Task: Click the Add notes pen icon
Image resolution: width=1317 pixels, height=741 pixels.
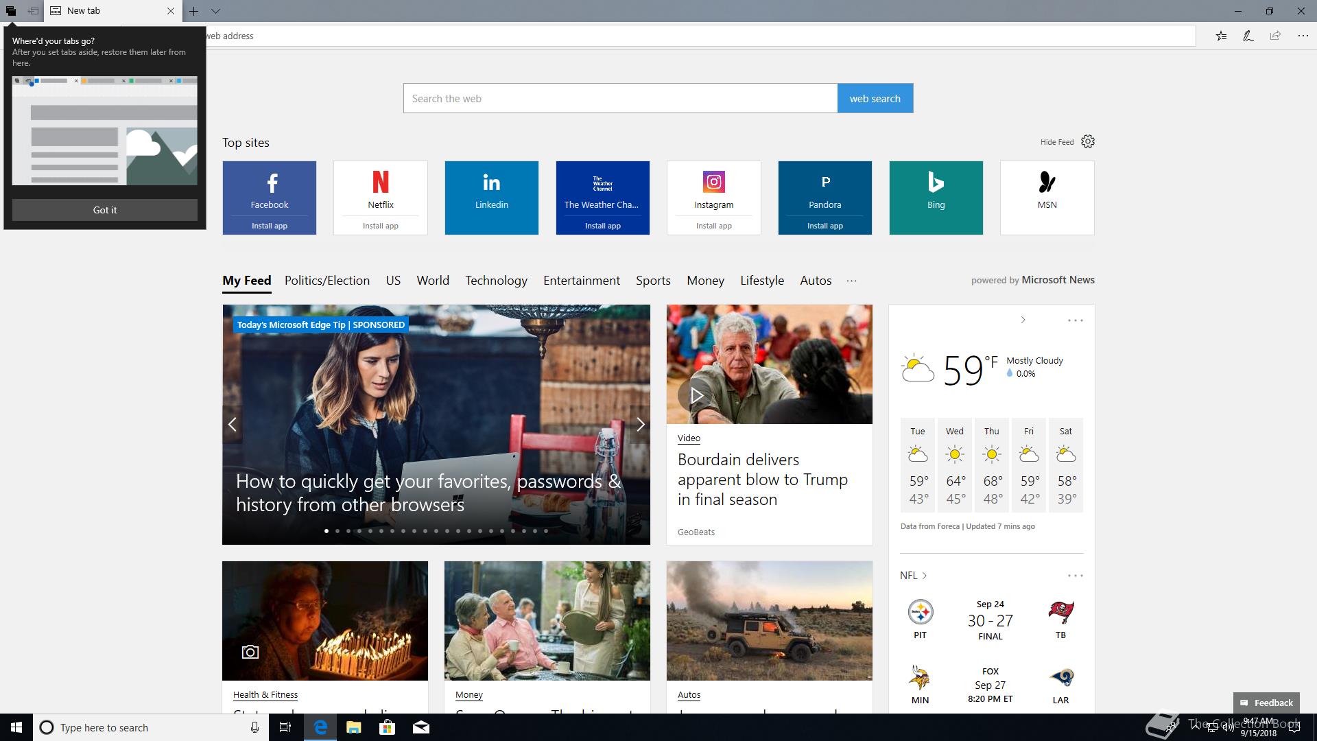Action: pyautogui.click(x=1248, y=36)
